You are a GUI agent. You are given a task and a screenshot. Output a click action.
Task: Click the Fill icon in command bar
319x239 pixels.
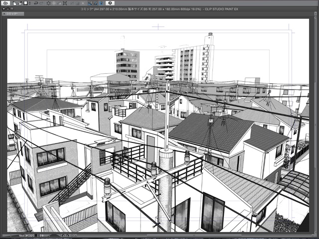pyautogui.click(x=59, y=3)
